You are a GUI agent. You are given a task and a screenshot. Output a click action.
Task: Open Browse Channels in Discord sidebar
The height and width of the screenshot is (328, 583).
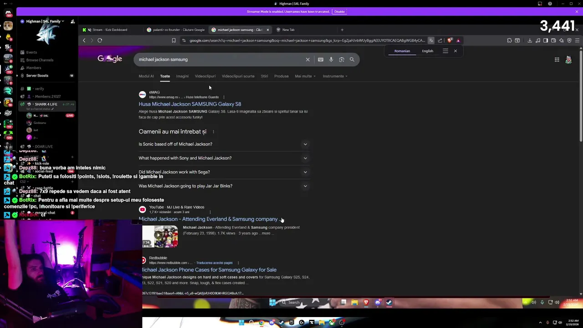coord(40,60)
